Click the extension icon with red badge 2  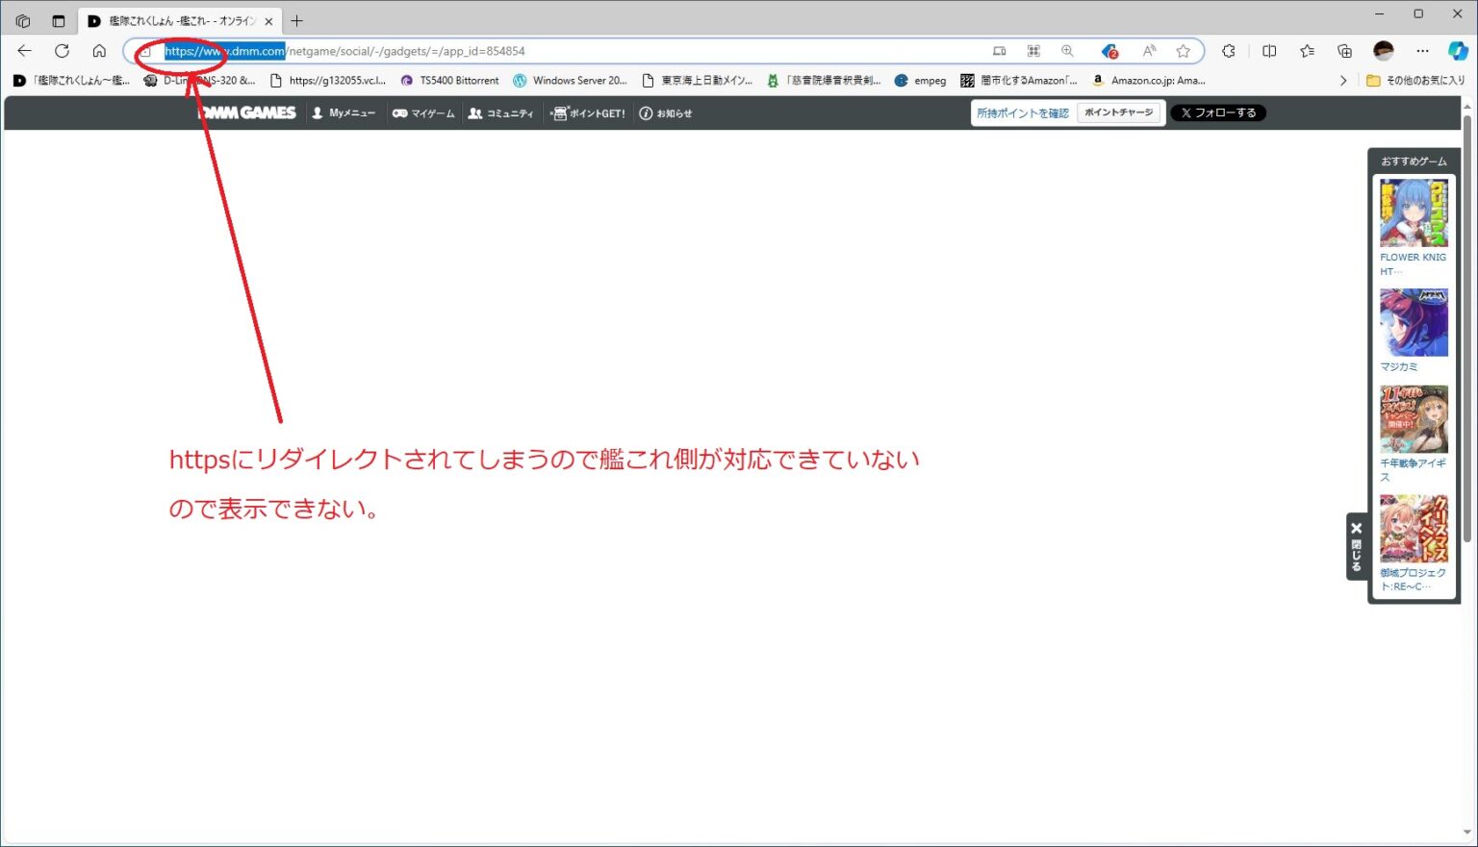(1108, 50)
